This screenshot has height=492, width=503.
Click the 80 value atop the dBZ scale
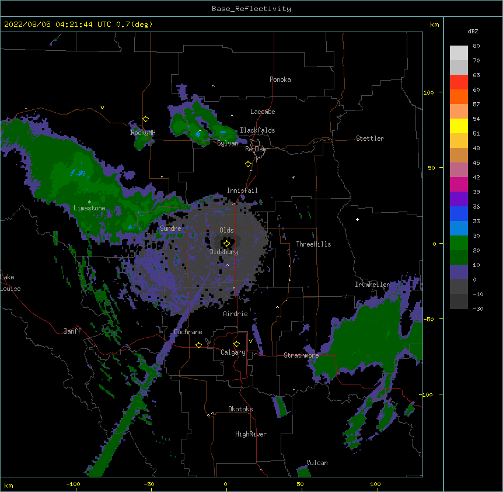(x=476, y=46)
